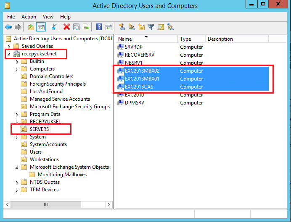Select the Managed Service Accounts container

click(x=60, y=99)
